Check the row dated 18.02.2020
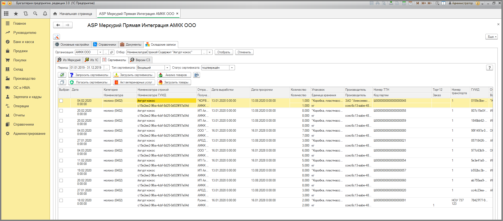 (61, 200)
